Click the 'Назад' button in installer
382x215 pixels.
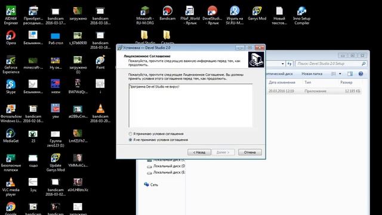tap(199, 152)
